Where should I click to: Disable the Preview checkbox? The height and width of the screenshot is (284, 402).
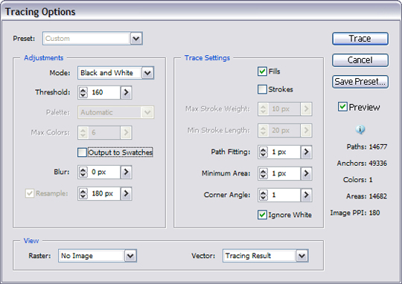point(342,106)
